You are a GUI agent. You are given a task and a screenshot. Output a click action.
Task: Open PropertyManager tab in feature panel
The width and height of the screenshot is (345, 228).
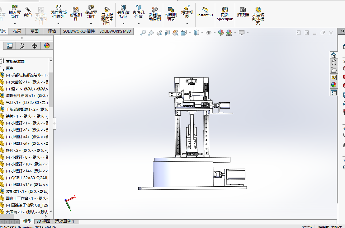[9, 46]
